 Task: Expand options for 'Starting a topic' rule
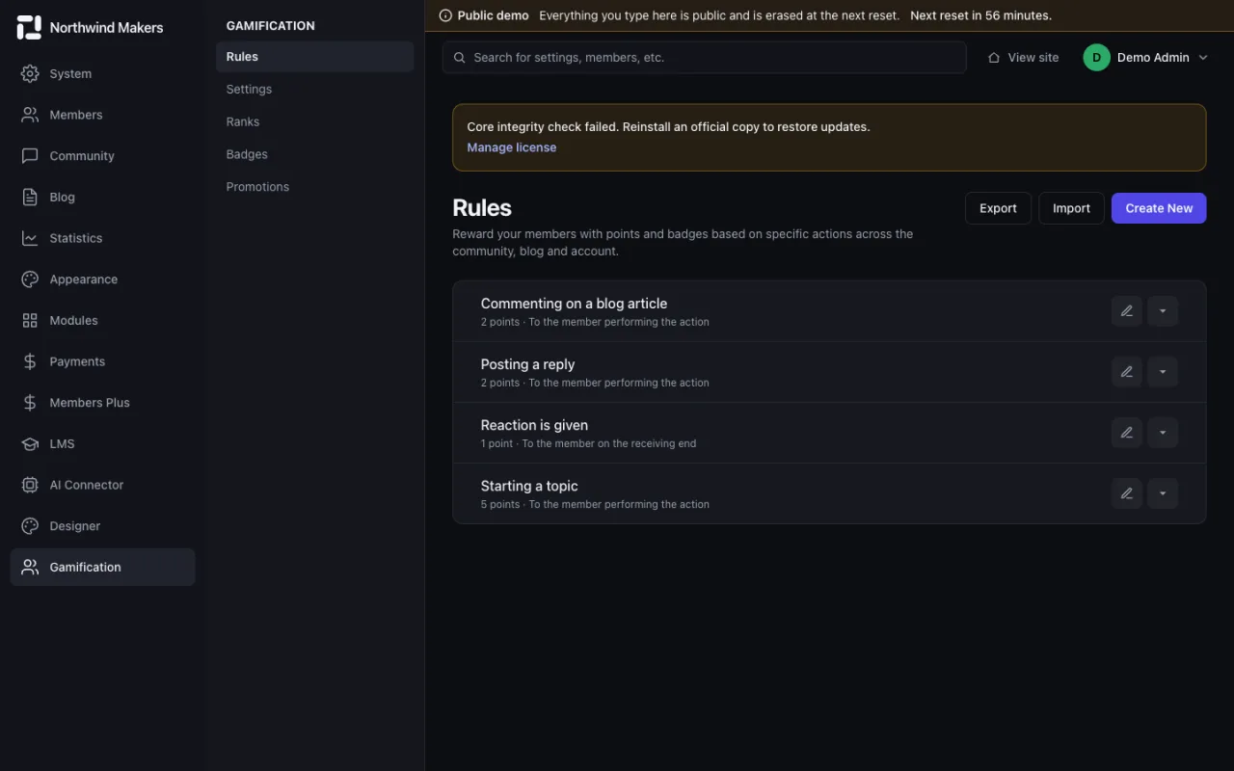pos(1163,493)
